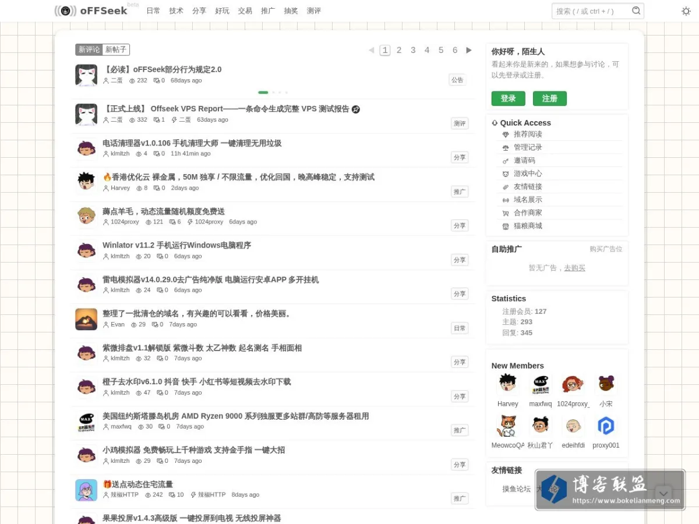Viewport: 699px width, 524px height.
Task: Click the scroll-down chevron button at bottom right
Action: pyautogui.click(x=663, y=493)
